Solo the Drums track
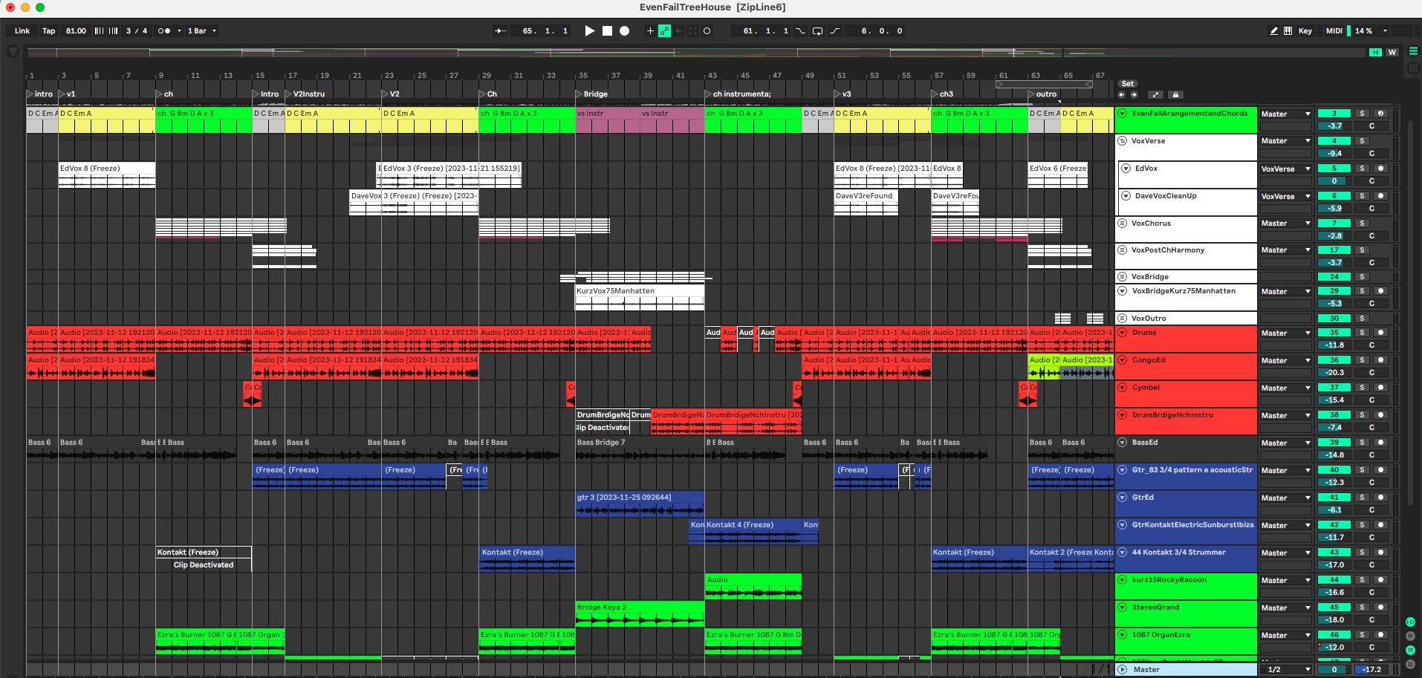Viewport: 1422px width, 678px height. point(1362,333)
